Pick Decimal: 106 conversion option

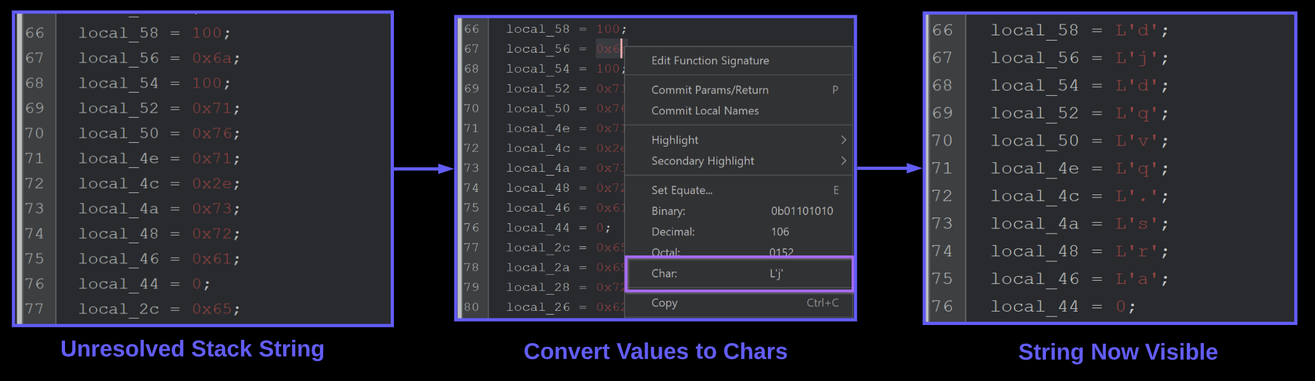coord(738,232)
